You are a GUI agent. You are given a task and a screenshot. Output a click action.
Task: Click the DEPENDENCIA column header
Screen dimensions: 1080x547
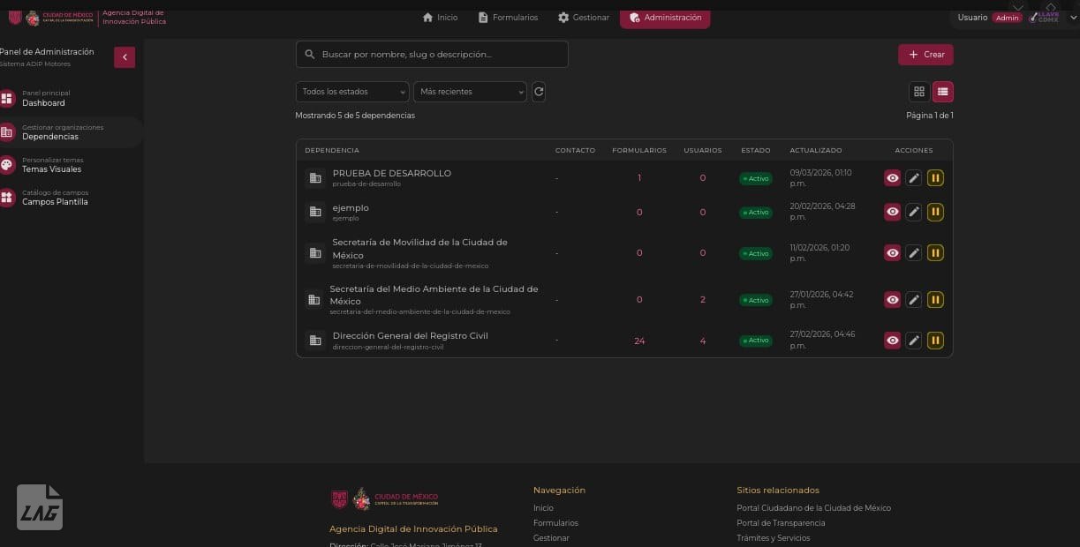point(332,151)
